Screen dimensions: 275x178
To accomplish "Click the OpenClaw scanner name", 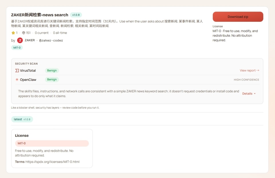I will point(28,79).
